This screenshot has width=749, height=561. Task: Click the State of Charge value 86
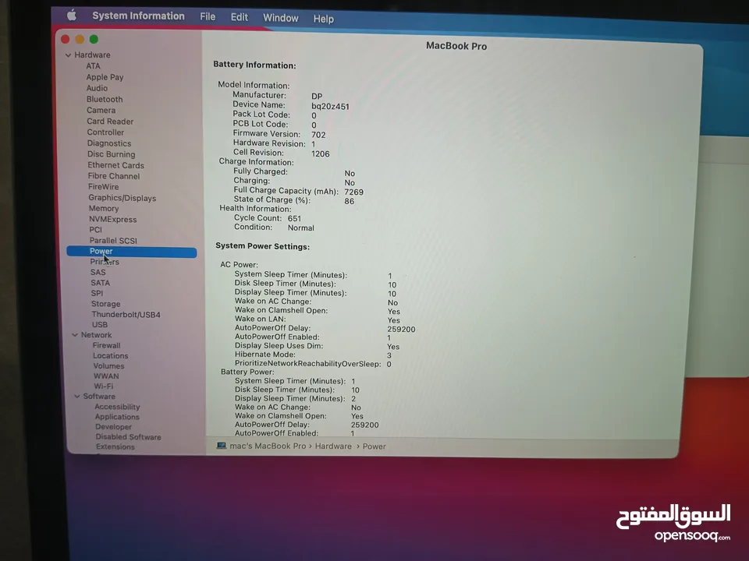pos(350,201)
